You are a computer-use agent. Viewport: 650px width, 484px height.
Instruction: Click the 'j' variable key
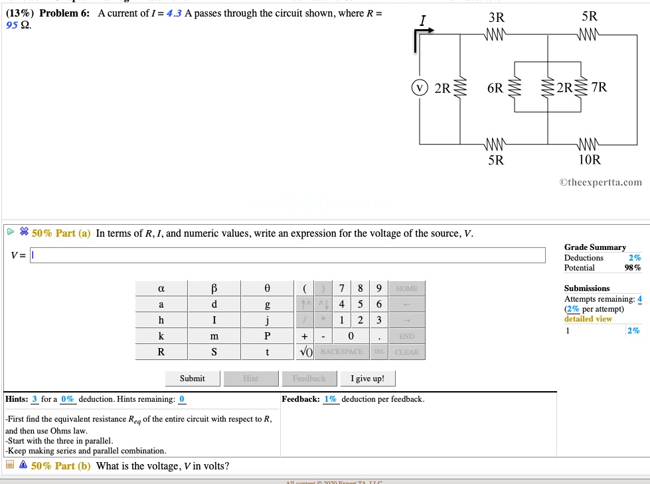coord(268,320)
